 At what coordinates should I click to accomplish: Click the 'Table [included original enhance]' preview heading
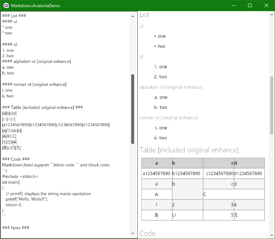coord(189,150)
